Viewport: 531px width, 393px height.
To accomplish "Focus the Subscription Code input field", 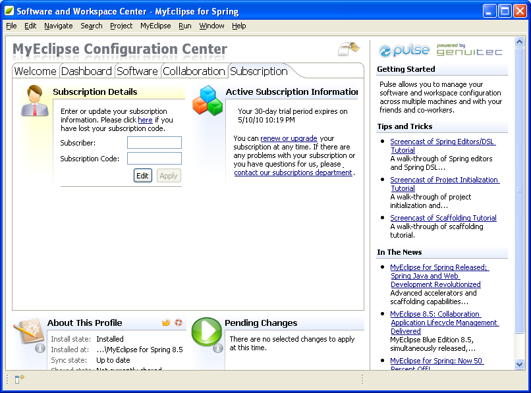I will (x=154, y=158).
